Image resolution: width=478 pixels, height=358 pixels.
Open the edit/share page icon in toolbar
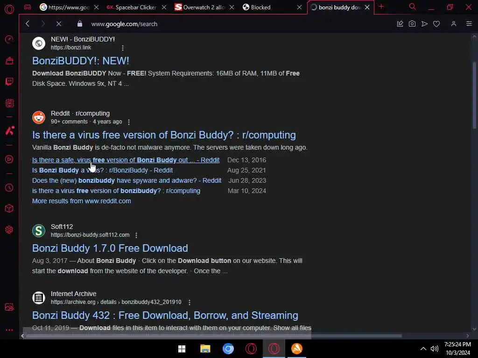400,24
